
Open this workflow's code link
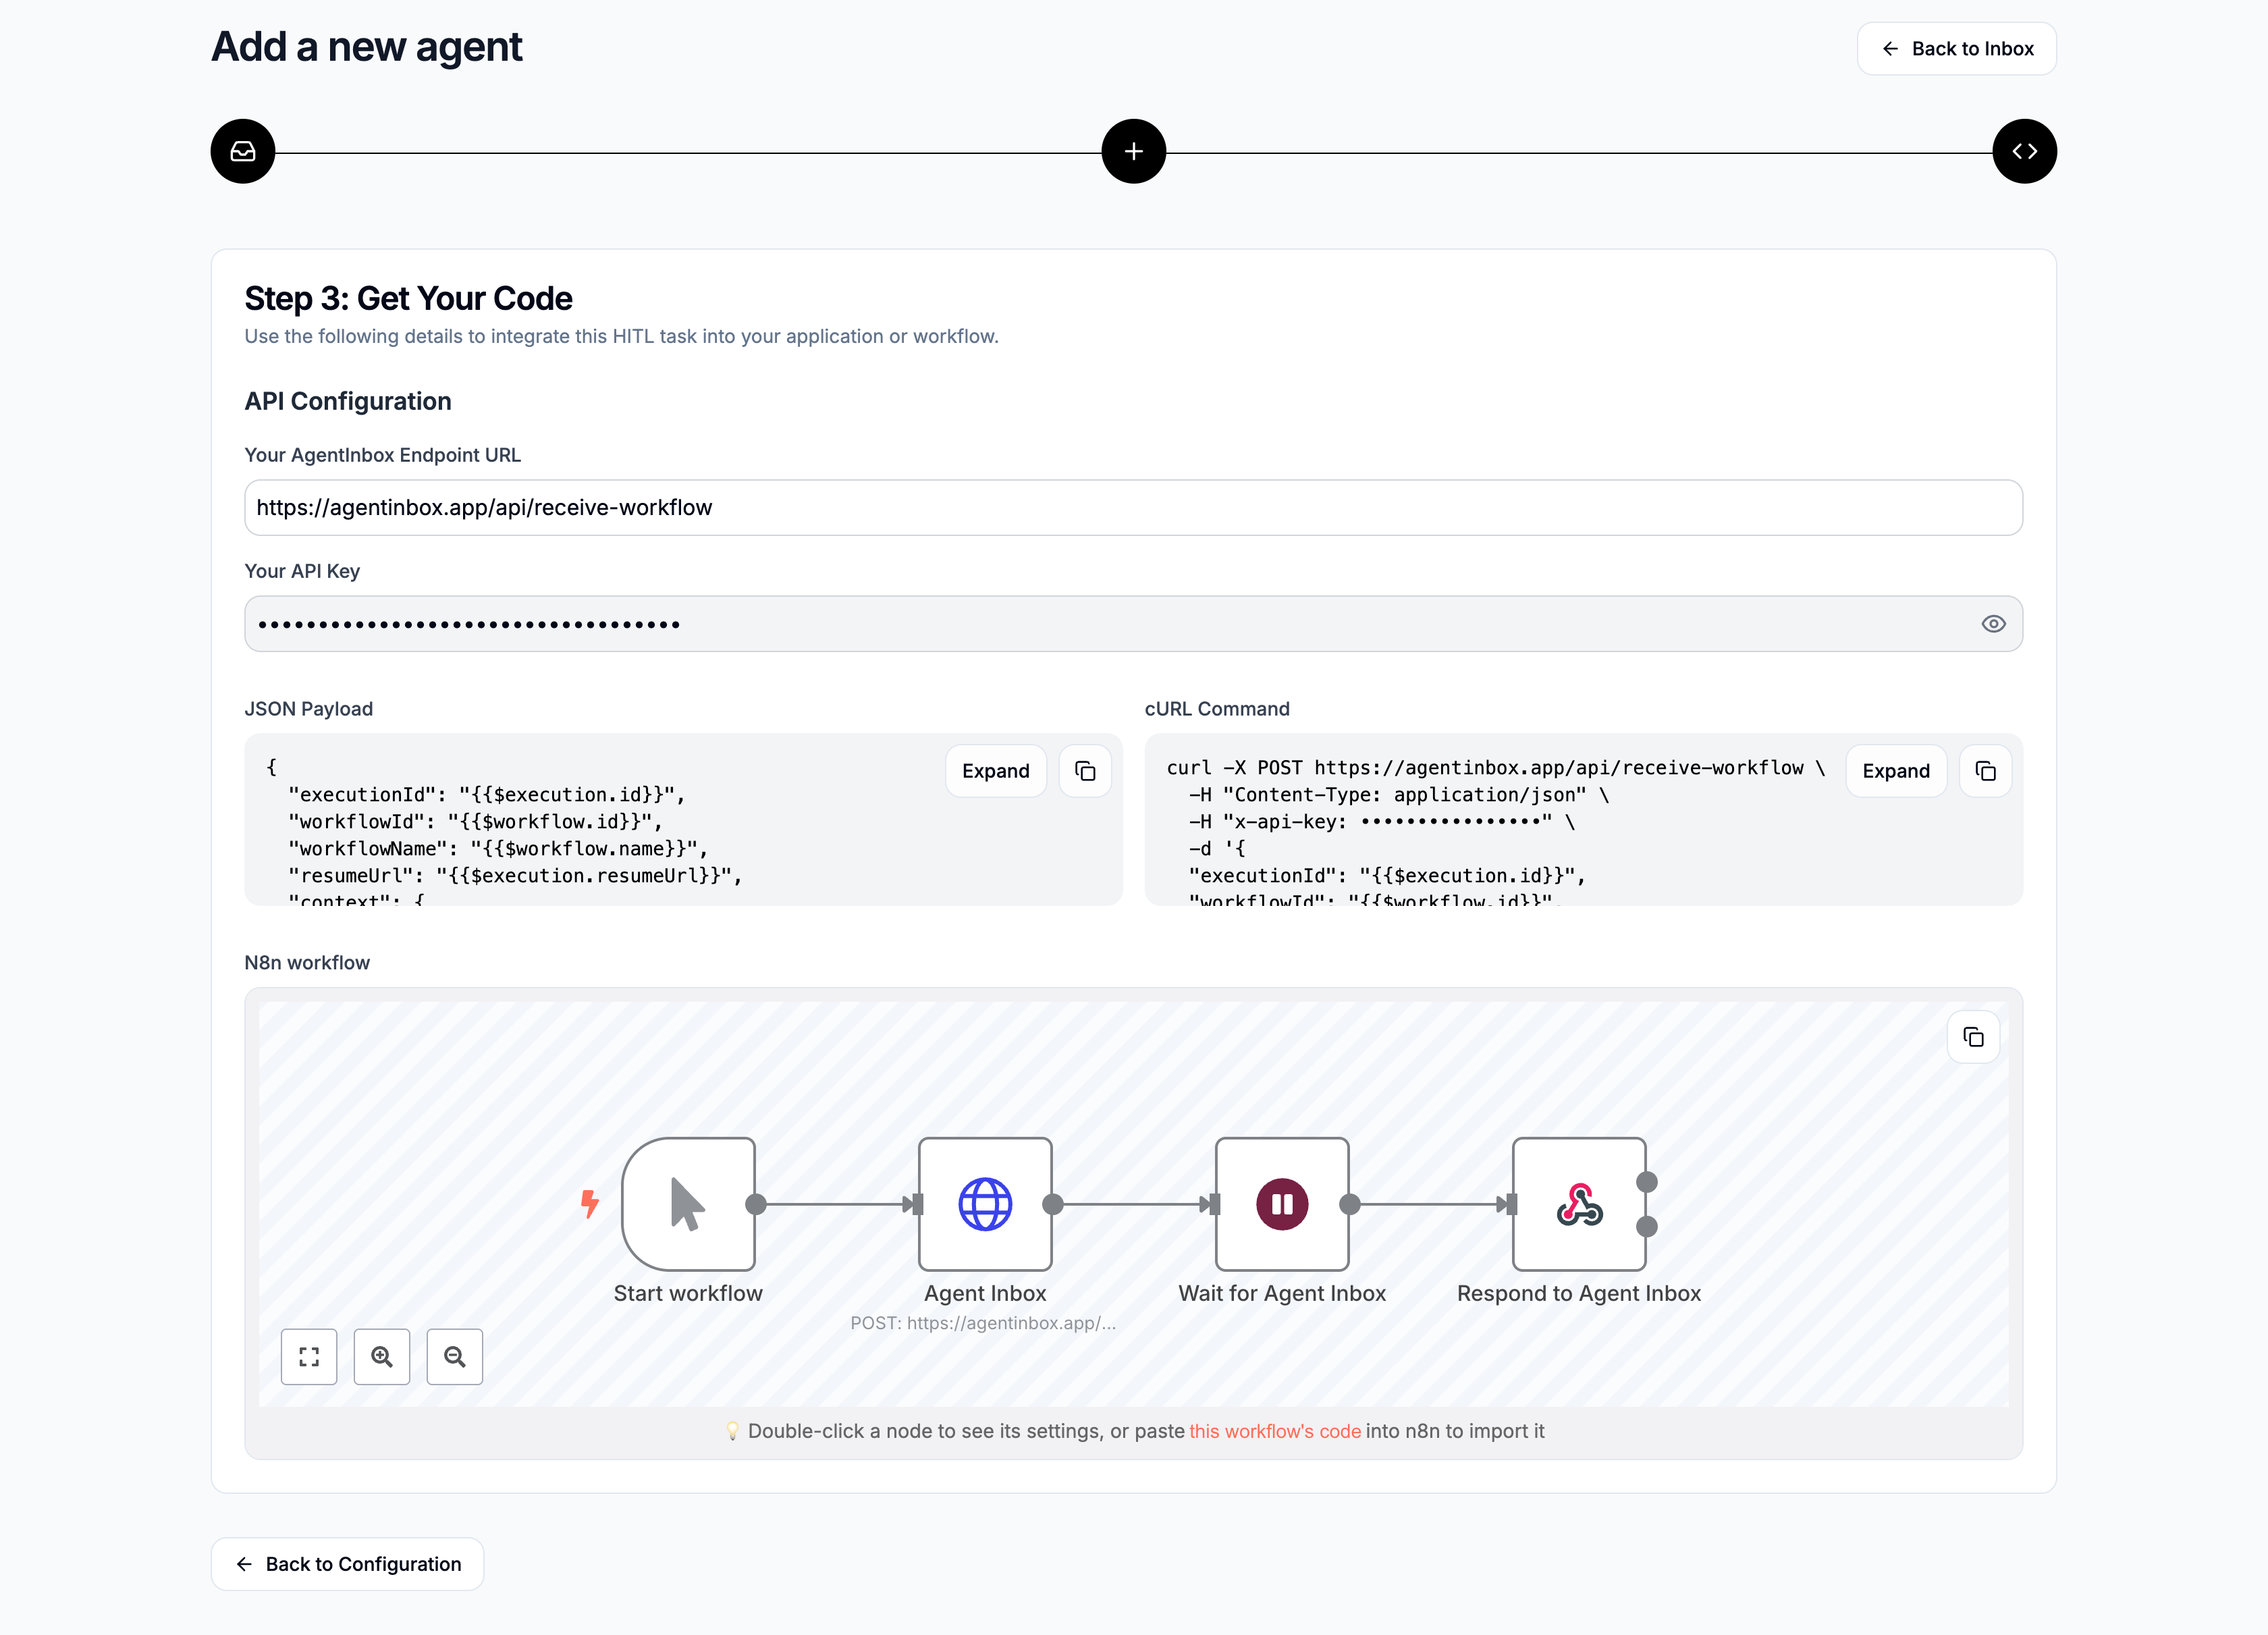[1275, 1431]
